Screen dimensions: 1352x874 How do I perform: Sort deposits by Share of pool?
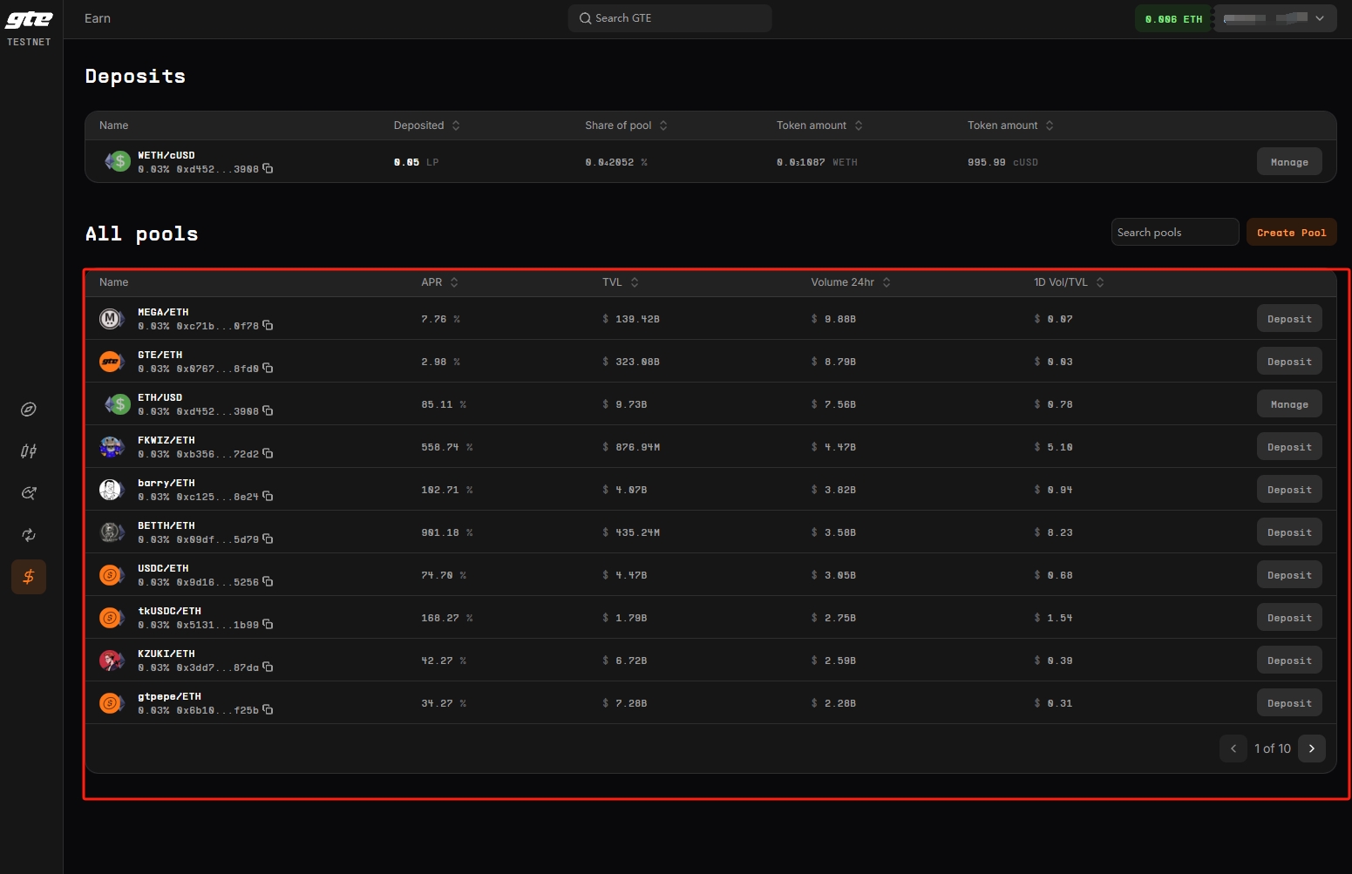[626, 125]
